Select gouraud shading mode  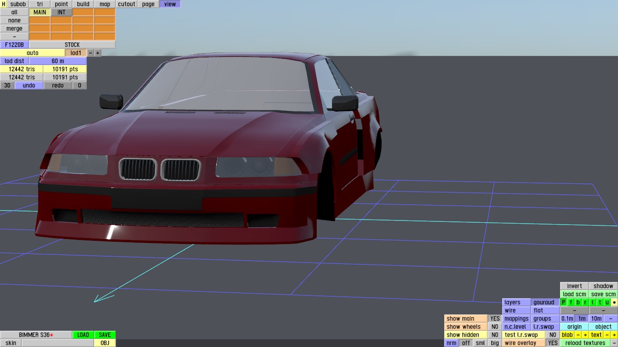[x=546, y=302]
